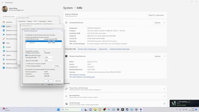Collapse the Windows-Spezifikationen section chevron

(164, 56)
